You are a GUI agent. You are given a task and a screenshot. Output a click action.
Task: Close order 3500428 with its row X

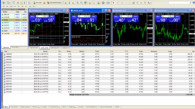click(194, 92)
